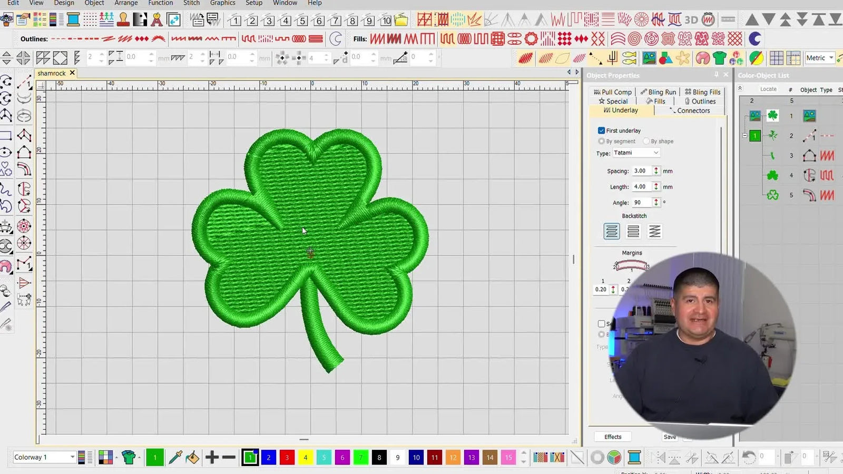Open the Graphics menu

pyautogui.click(x=222, y=3)
